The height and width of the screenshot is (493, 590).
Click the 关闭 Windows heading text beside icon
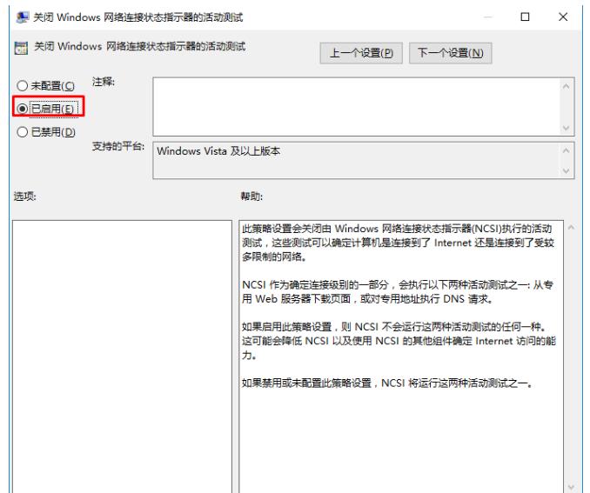click(139, 47)
